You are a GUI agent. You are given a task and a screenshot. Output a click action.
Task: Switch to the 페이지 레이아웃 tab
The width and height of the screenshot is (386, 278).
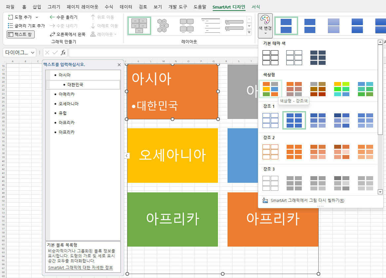pos(83,7)
